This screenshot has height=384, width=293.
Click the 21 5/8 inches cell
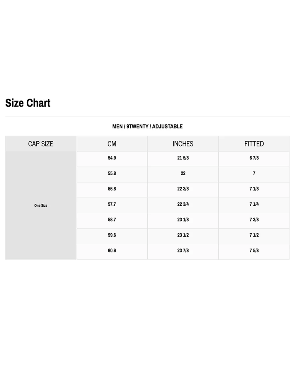click(183, 158)
